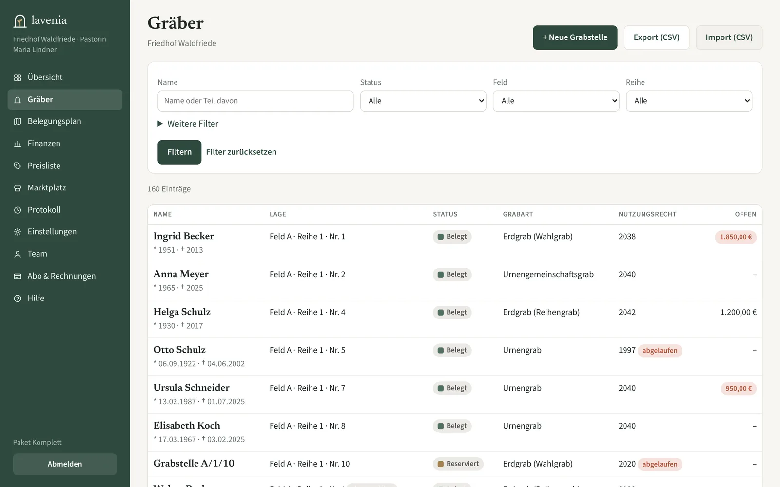Click the Hilfe question mark icon
Viewport: 780px width, 487px height.
coord(18,298)
